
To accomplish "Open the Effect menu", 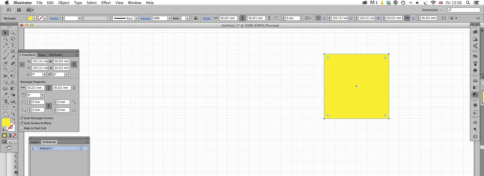I will pyautogui.click(x=106, y=3).
